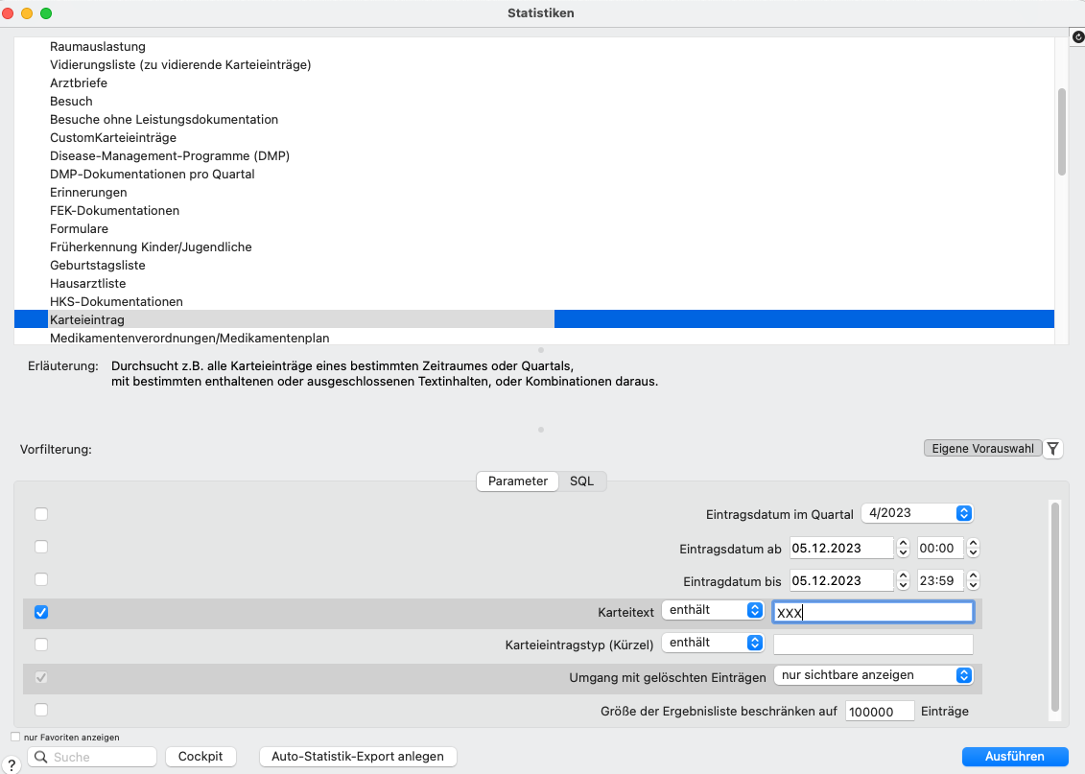Open the help question mark icon
This screenshot has height=774, width=1085.
[12, 764]
